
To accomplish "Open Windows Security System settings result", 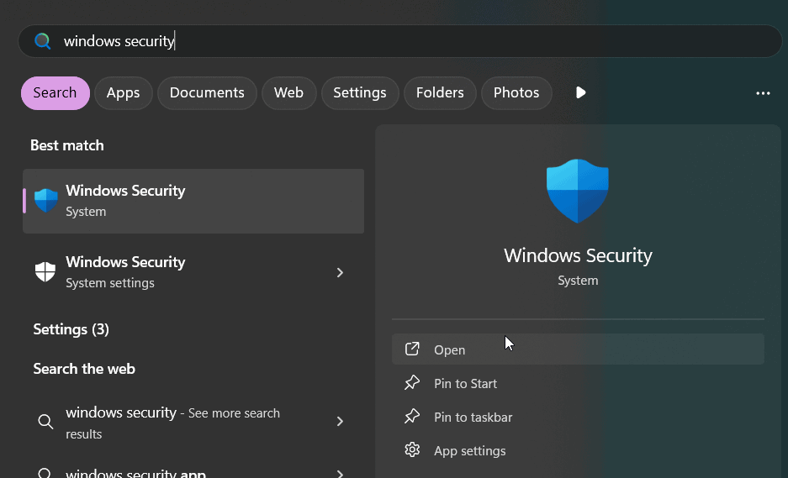I will [x=193, y=272].
